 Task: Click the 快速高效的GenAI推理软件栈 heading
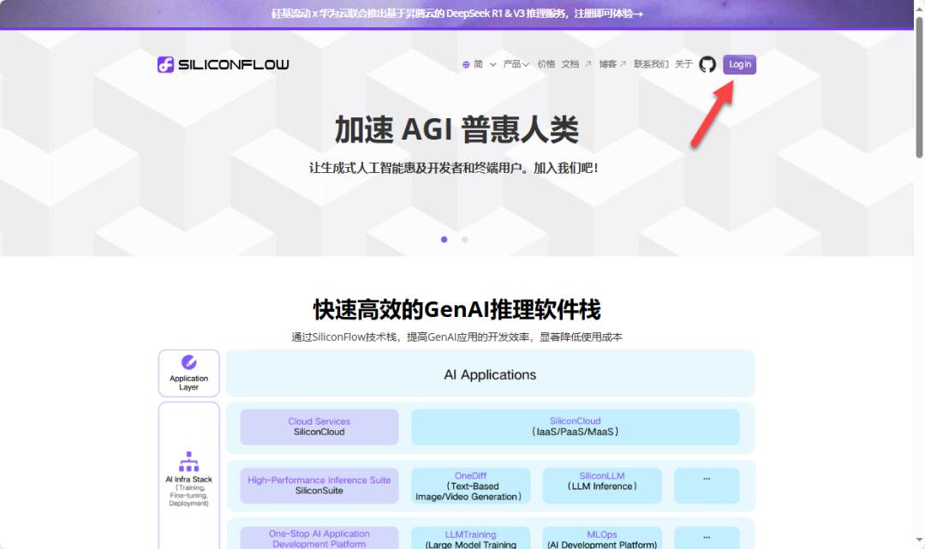pos(457,309)
